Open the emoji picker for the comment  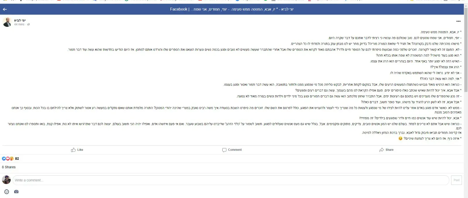pos(7,192)
